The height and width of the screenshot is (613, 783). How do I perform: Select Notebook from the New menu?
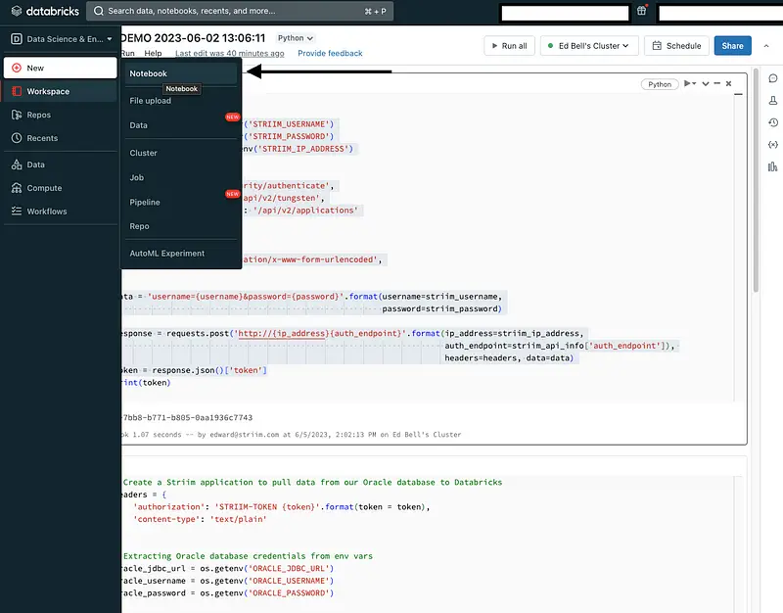coord(149,73)
